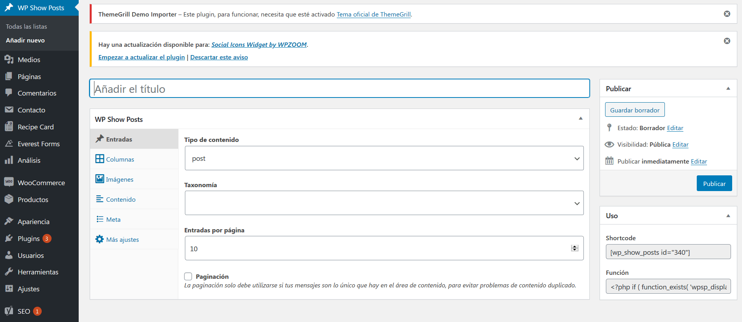Image resolution: width=742 pixels, height=322 pixels.
Task: Click the Páginas pages icon
Action: [x=9, y=76]
